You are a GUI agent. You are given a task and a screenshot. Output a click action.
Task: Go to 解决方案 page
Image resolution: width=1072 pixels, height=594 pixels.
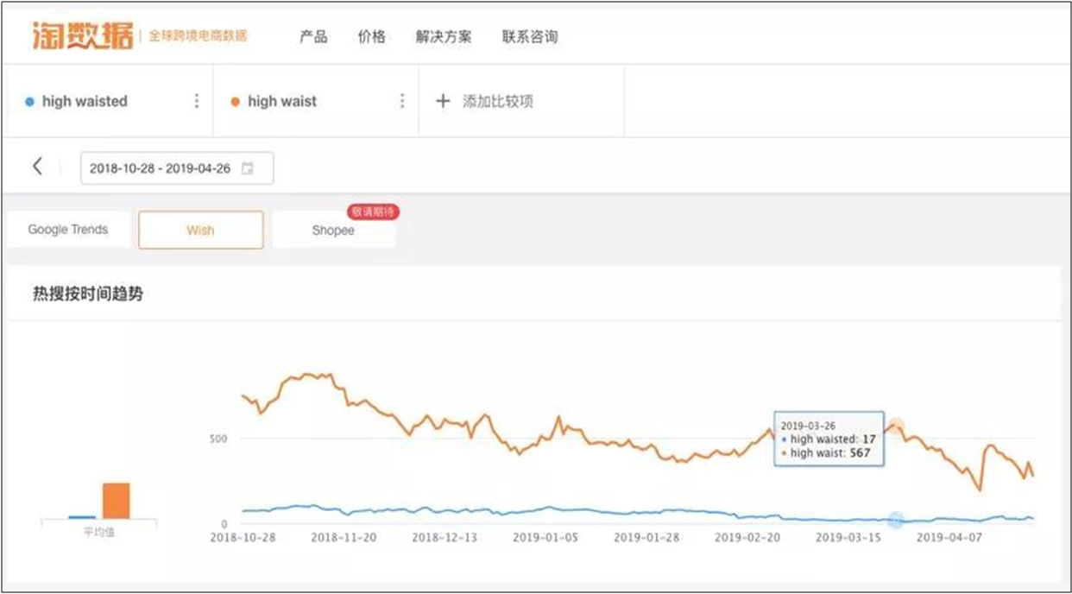coord(444,37)
